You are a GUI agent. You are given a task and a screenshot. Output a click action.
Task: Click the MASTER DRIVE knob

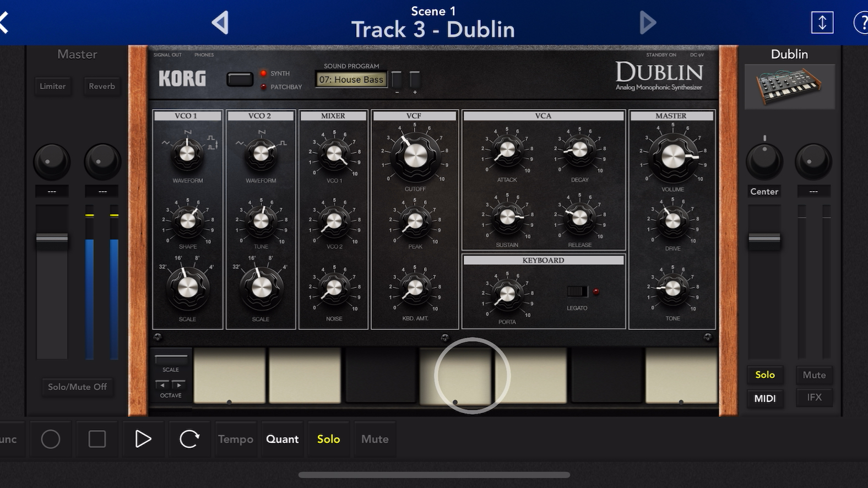672,221
